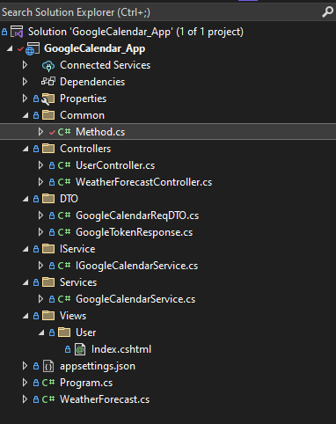Click the IService folder icon

pyautogui.click(x=48, y=249)
